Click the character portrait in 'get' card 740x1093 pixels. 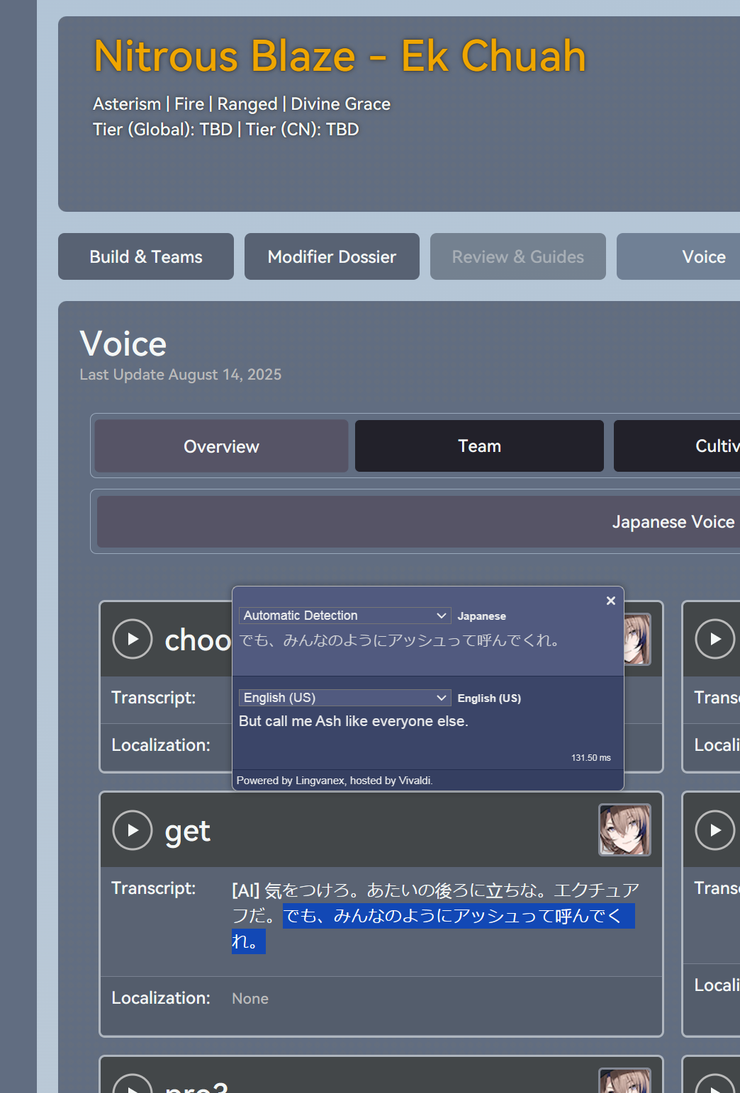point(624,829)
